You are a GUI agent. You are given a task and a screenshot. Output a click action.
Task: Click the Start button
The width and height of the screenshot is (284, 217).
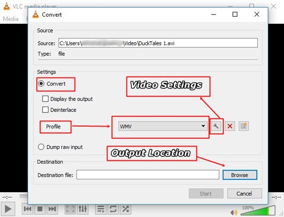point(206,193)
